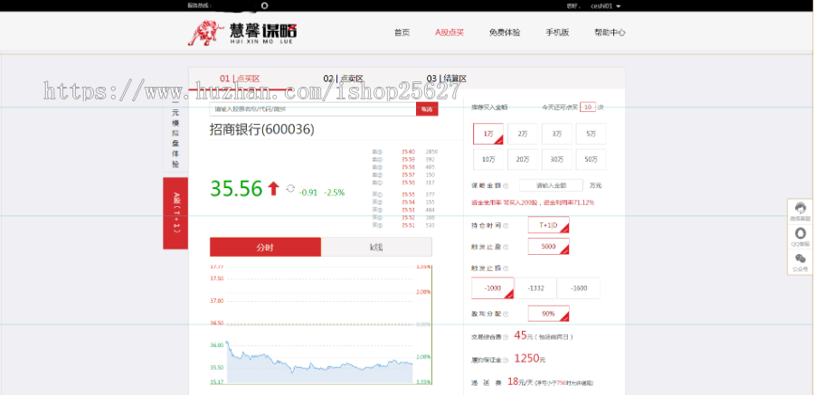Select the A股 (T+1) side tab
The height and width of the screenshot is (395, 814).
click(x=175, y=213)
